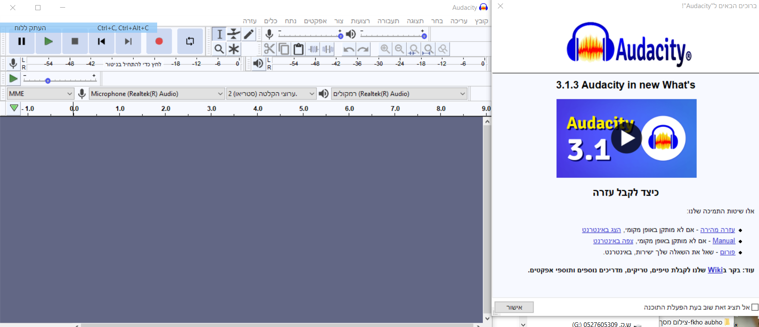The height and width of the screenshot is (327, 759).
Task: Select the Multi-tool asterisk icon
Action: tap(234, 49)
